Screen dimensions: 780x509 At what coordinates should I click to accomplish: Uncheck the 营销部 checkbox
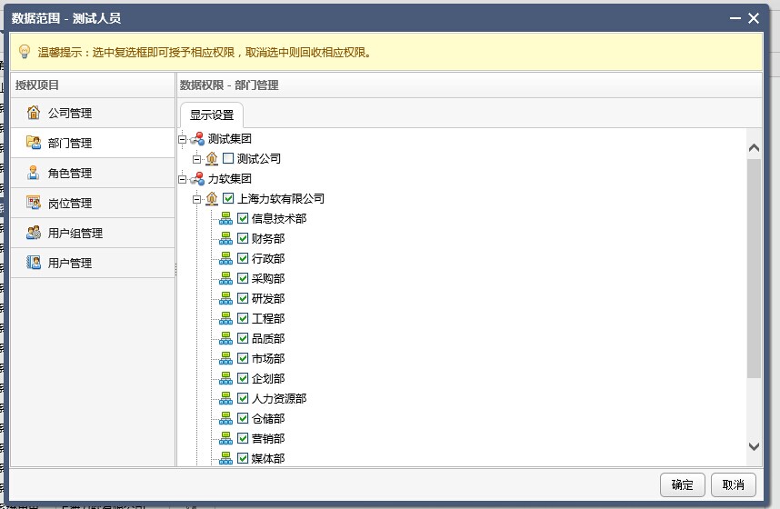(243, 438)
